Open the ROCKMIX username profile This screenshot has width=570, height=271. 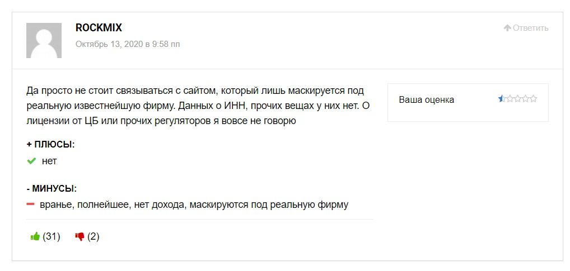coord(99,28)
